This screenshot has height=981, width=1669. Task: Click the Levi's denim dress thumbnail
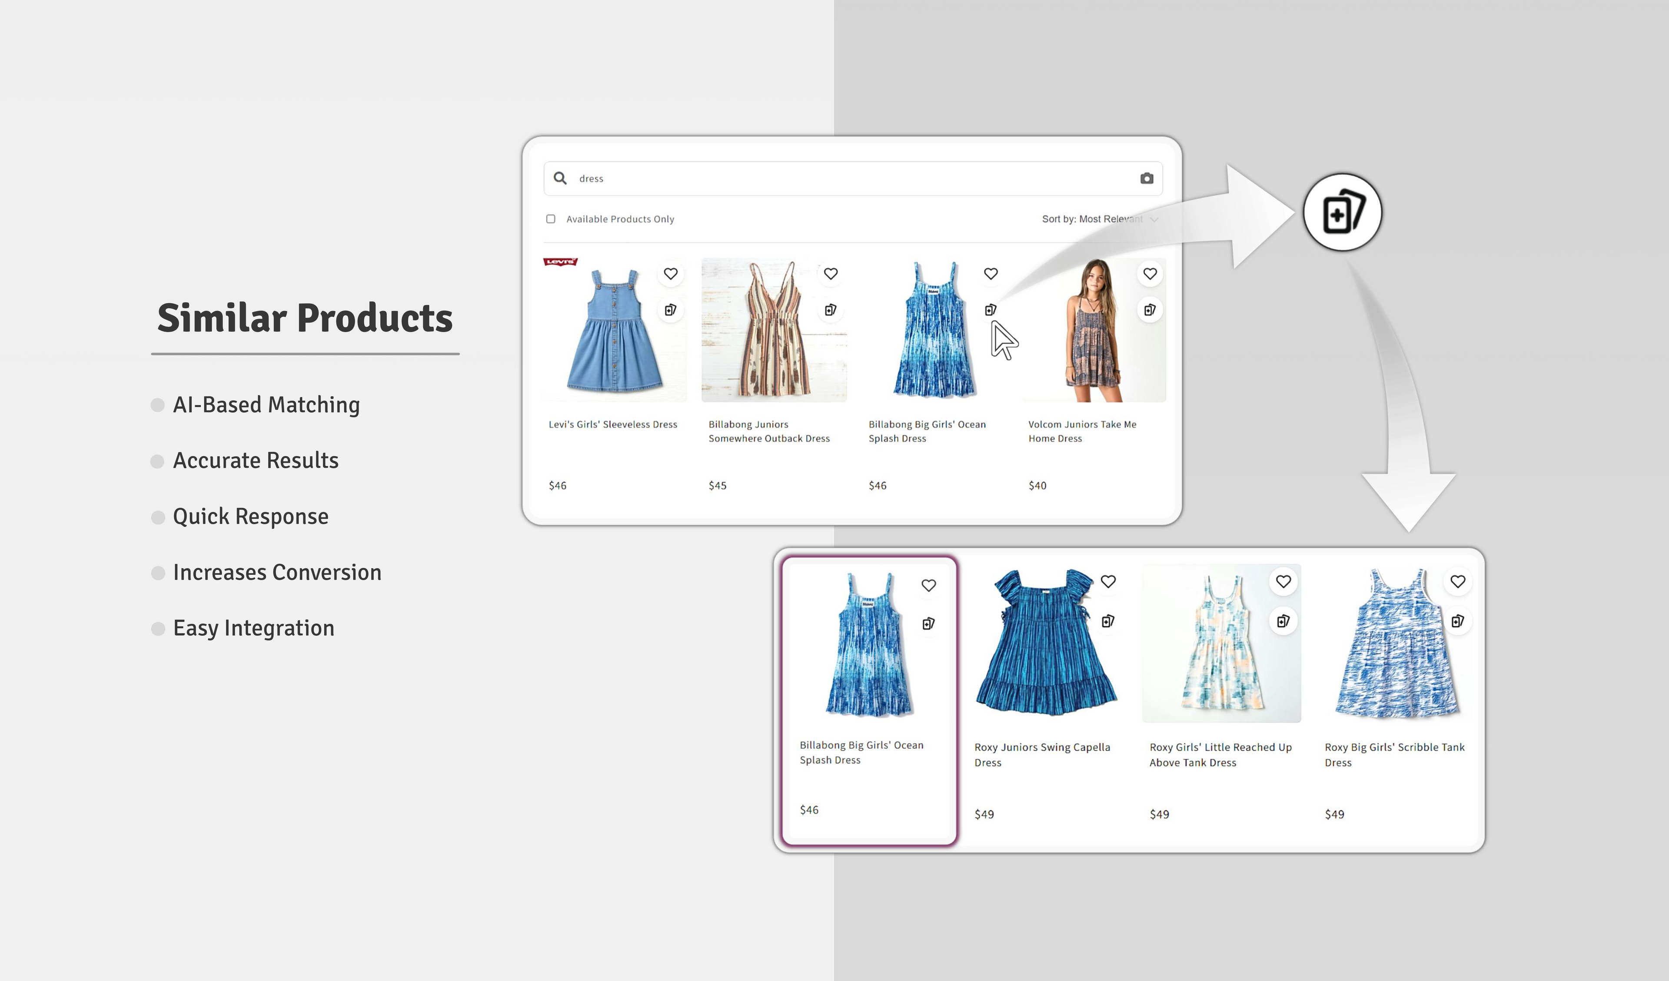614,331
